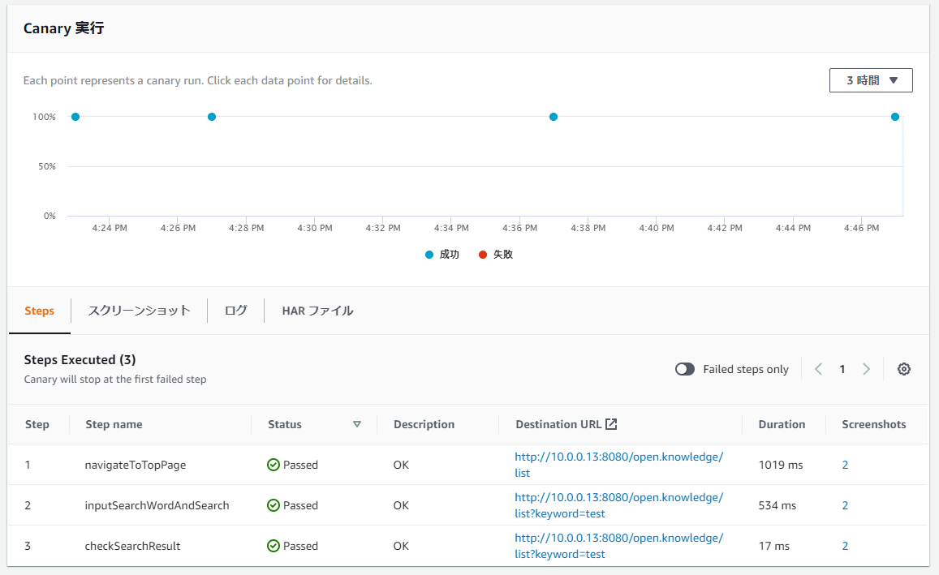Open screenshots count for inputSearchWordAndSearch
Screen dimensions: 939x575
pos(845,505)
